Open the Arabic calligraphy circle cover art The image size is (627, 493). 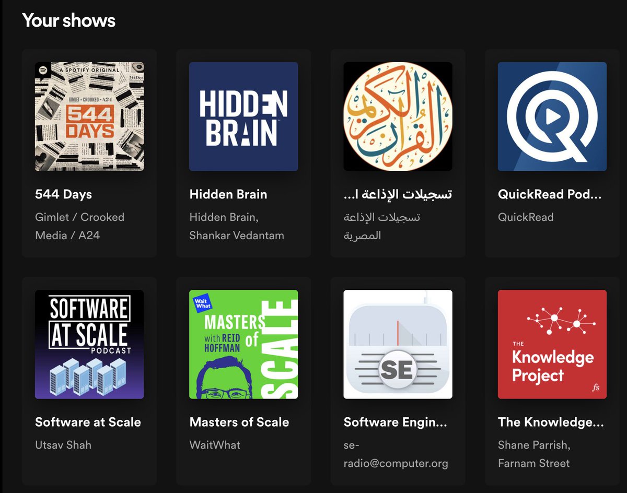point(398,116)
